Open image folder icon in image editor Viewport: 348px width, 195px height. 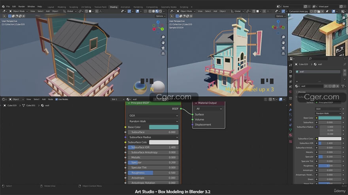319,11
